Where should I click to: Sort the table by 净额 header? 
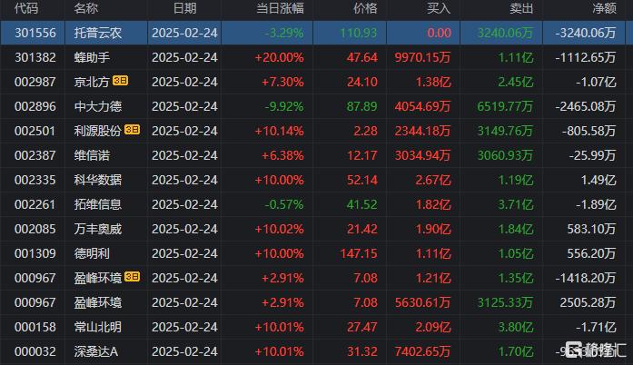[x=604, y=8]
